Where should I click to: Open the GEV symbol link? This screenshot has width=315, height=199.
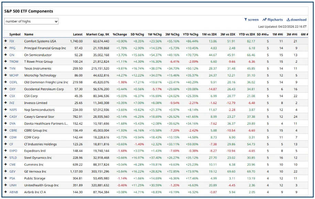coord(12,171)
